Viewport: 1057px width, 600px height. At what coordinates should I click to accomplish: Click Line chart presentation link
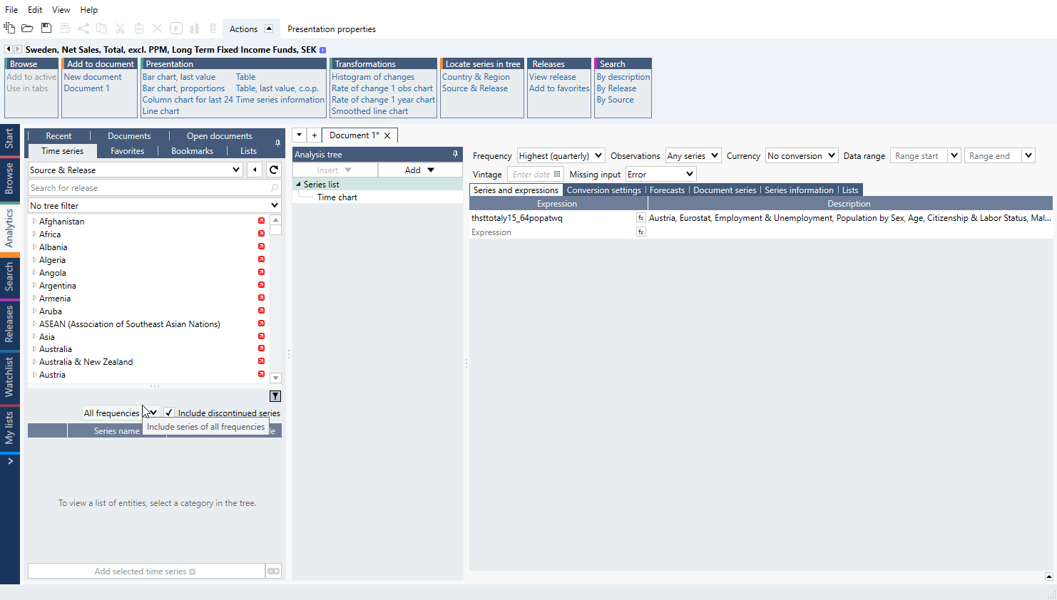[161, 111]
